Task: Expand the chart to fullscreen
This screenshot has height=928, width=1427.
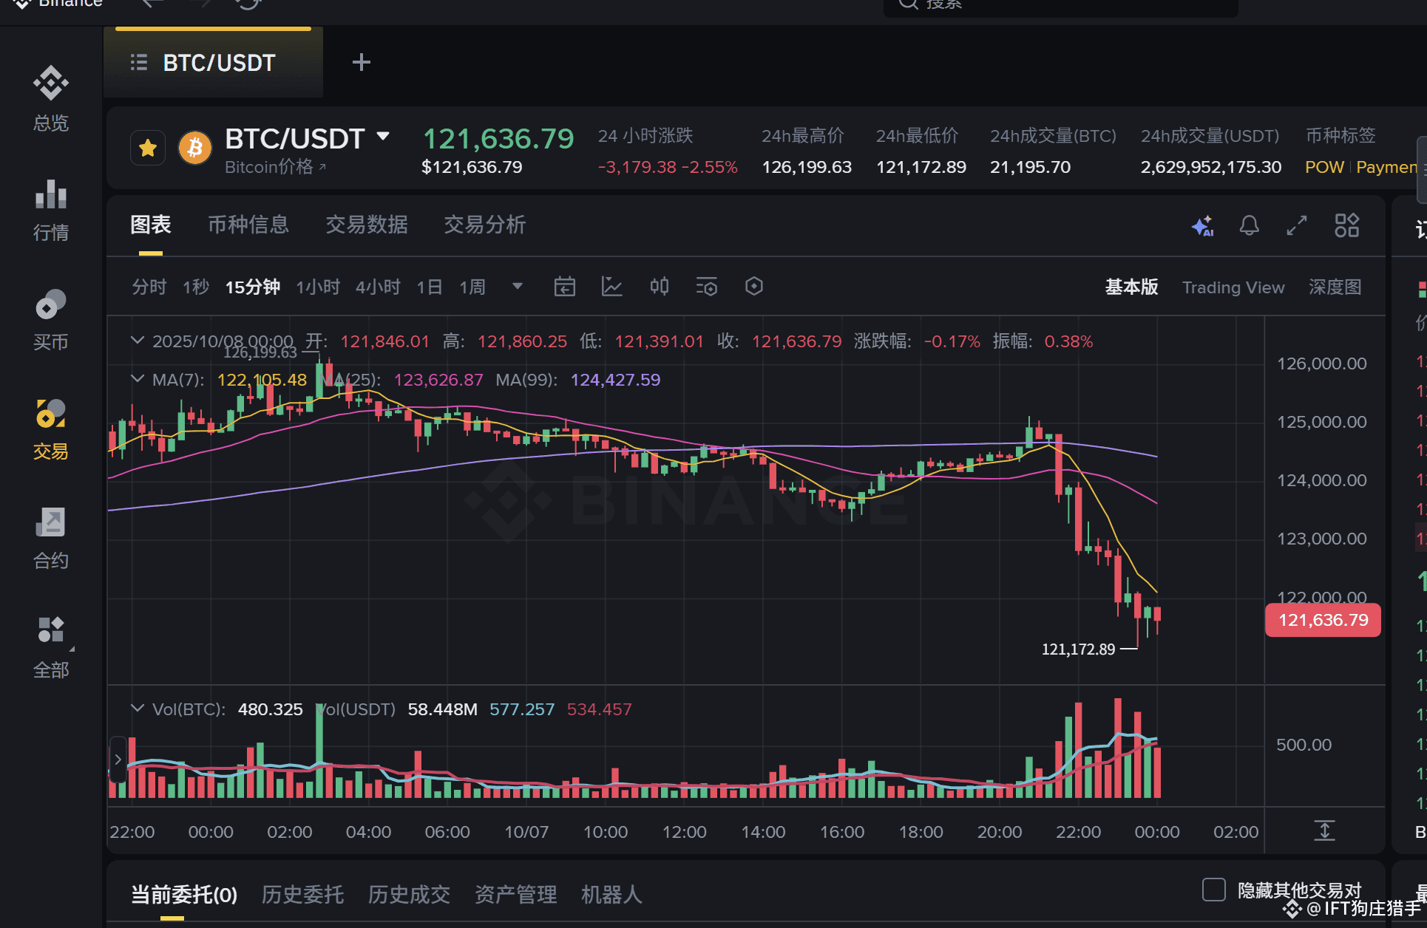Action: (x=1297, y=225)
